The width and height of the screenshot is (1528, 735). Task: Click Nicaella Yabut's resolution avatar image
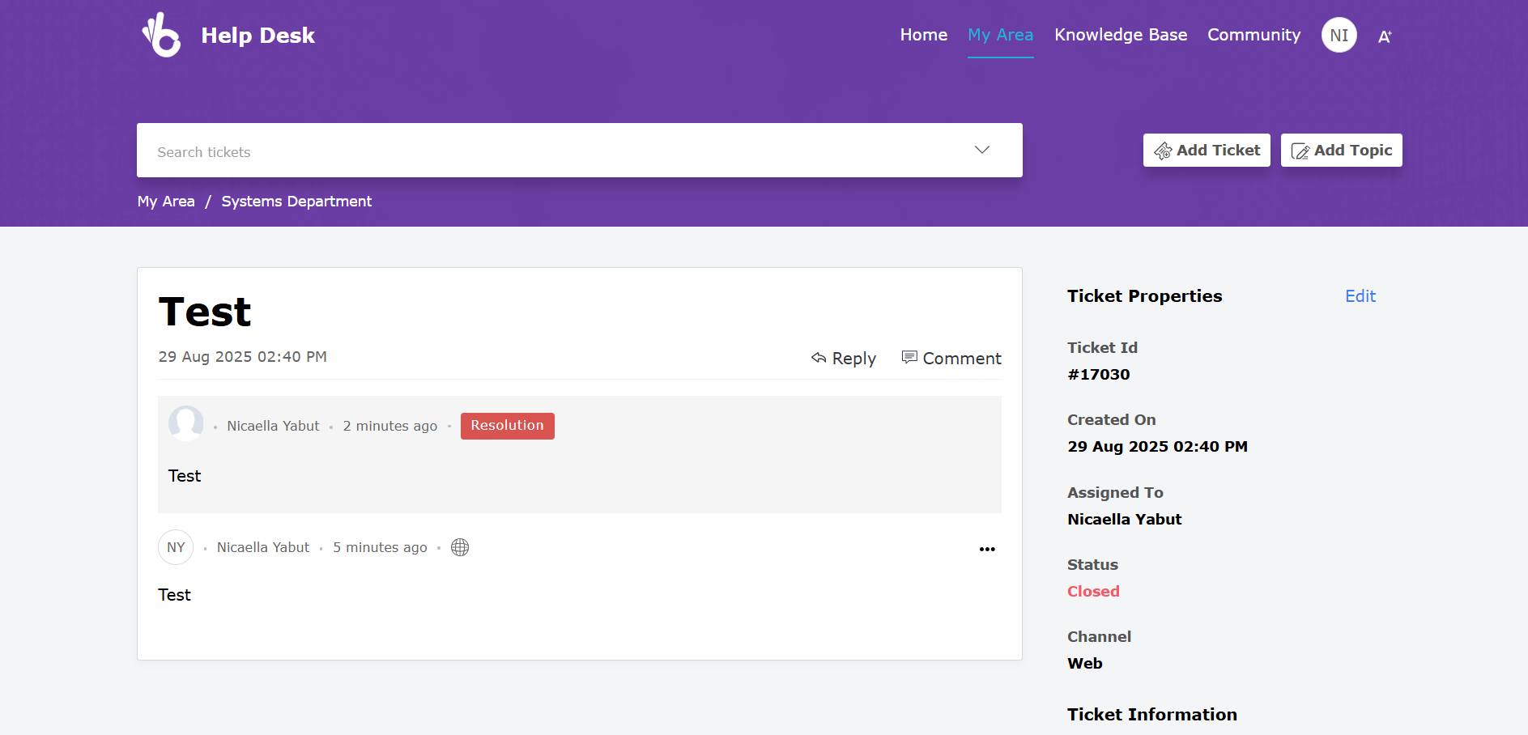(185, 423)
